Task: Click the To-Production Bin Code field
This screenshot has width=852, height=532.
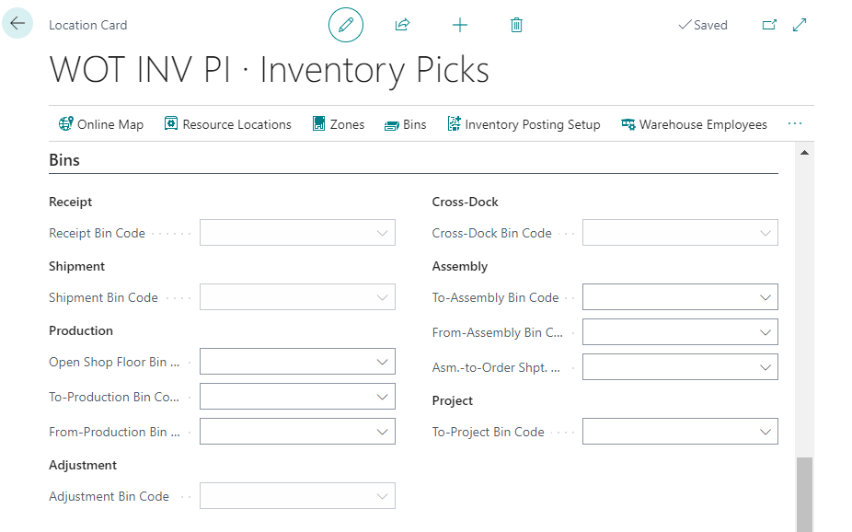Action: [297, 397]
